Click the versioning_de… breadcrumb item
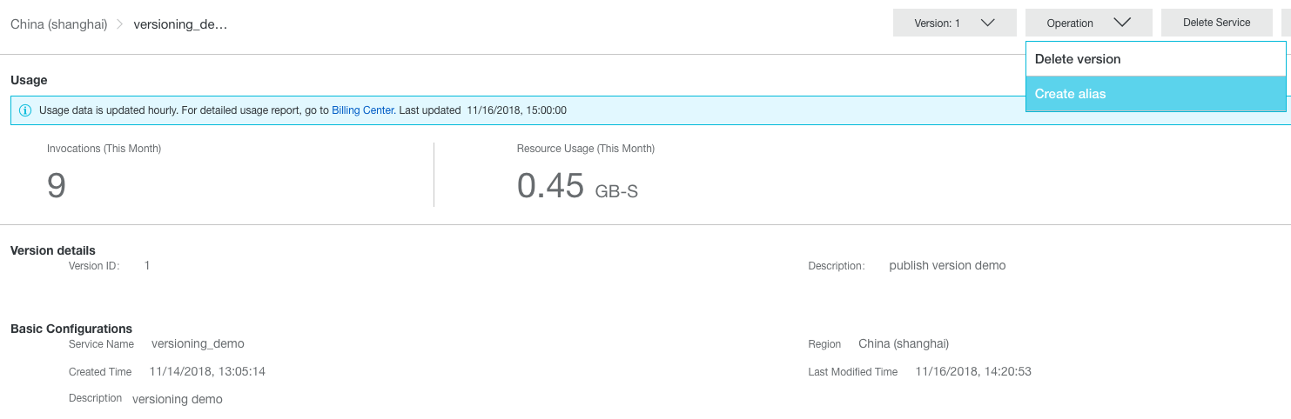This screenshot has height=419, width=1291. [x=180, y=24]
